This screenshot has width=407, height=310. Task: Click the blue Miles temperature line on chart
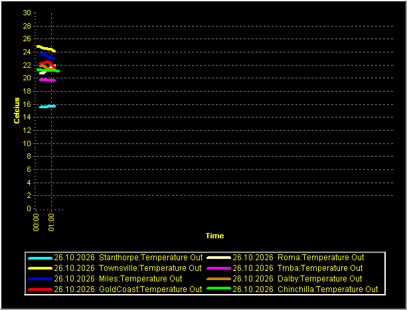tap(48, 56)
